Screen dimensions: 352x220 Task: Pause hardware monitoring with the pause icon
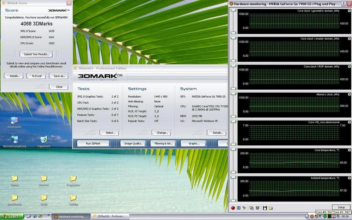[239, 208]
